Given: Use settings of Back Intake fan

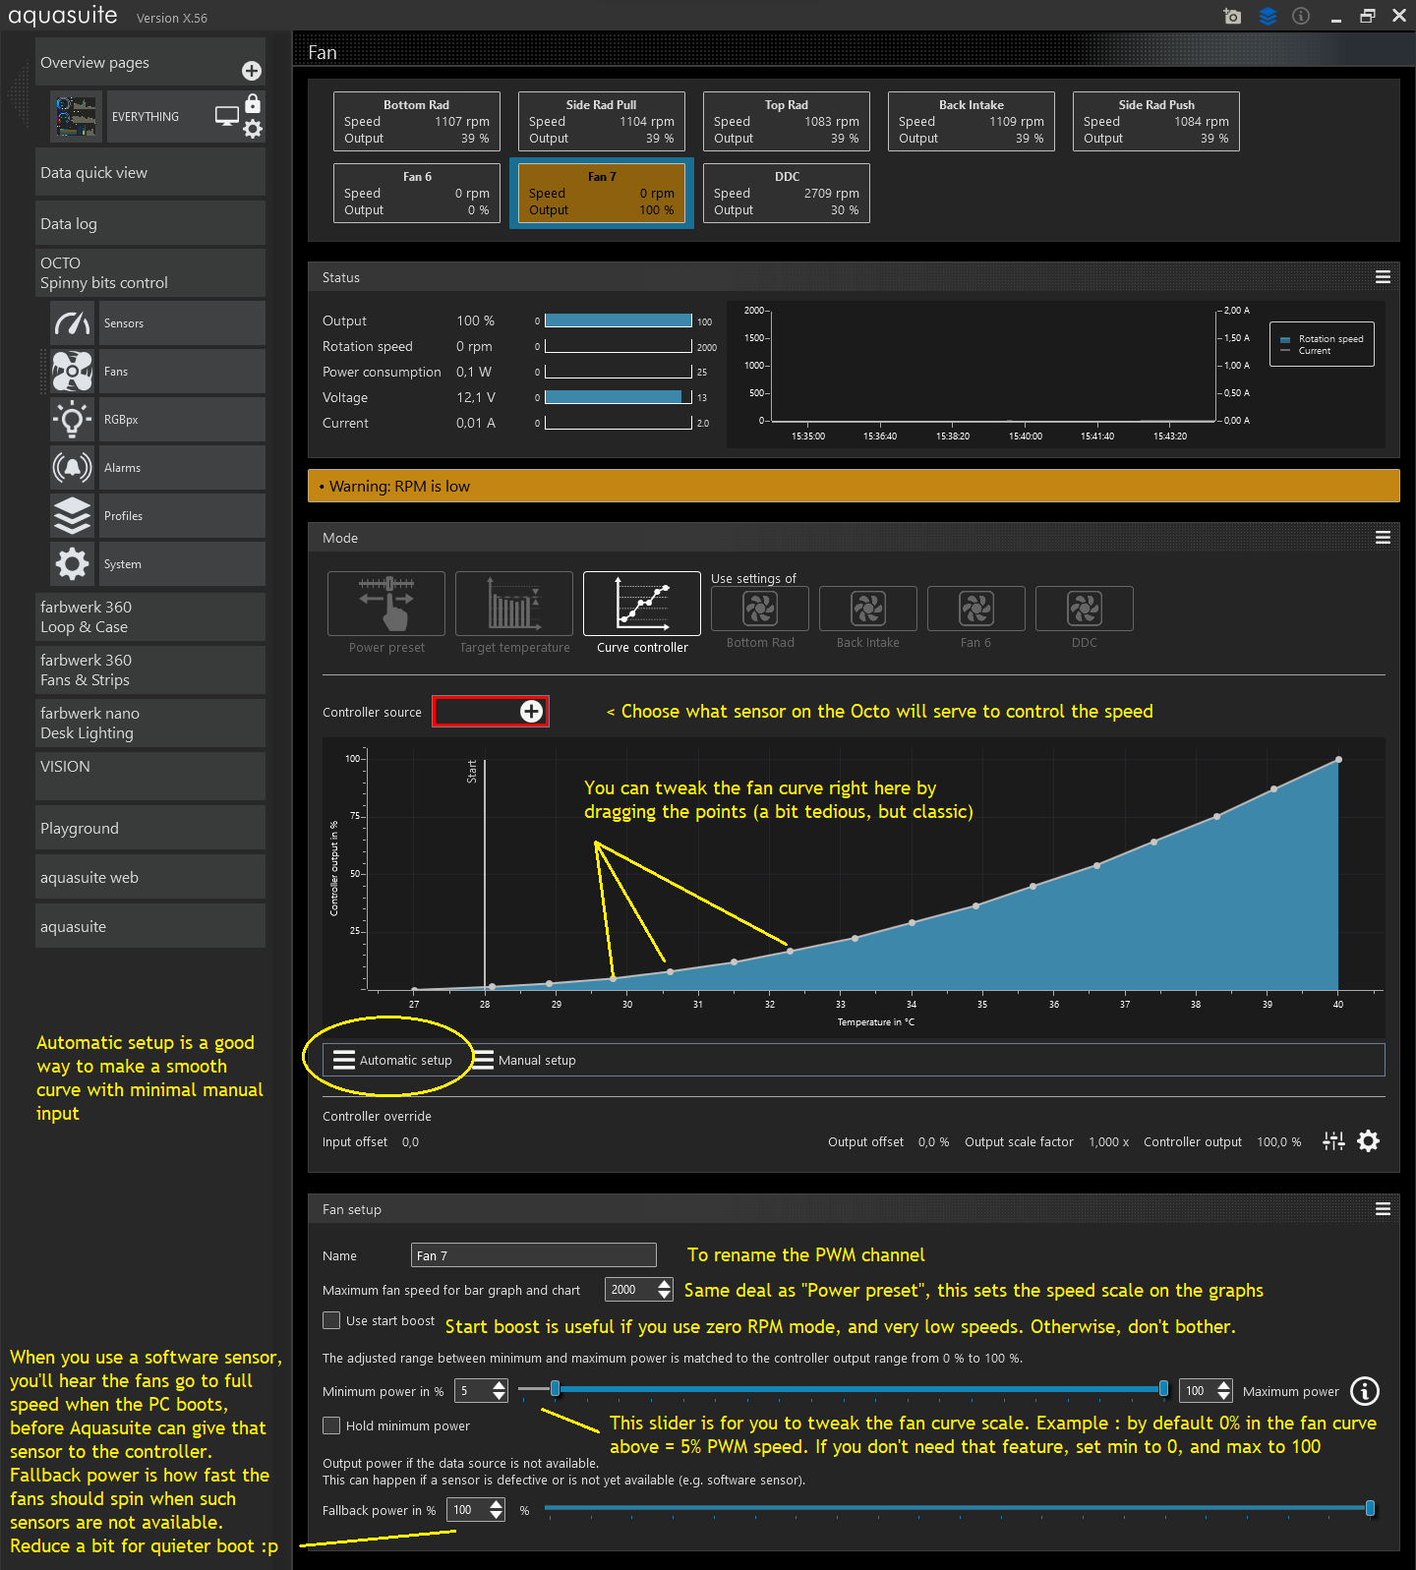Looking at the screenshot, I should [x=868, y=609].
